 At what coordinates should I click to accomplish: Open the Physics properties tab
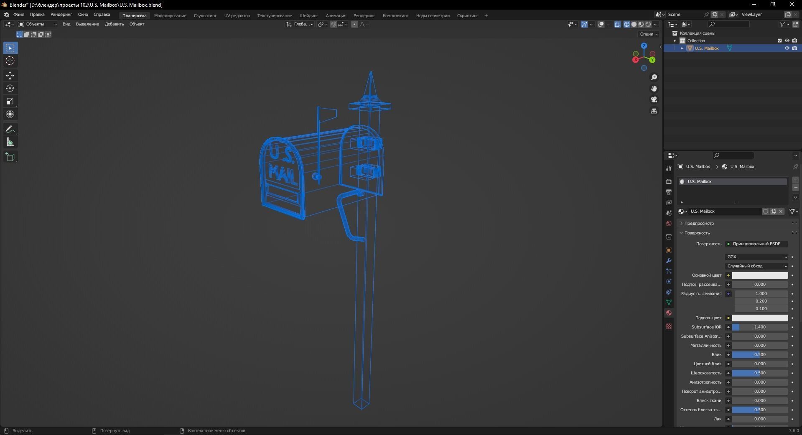[669, 281]
